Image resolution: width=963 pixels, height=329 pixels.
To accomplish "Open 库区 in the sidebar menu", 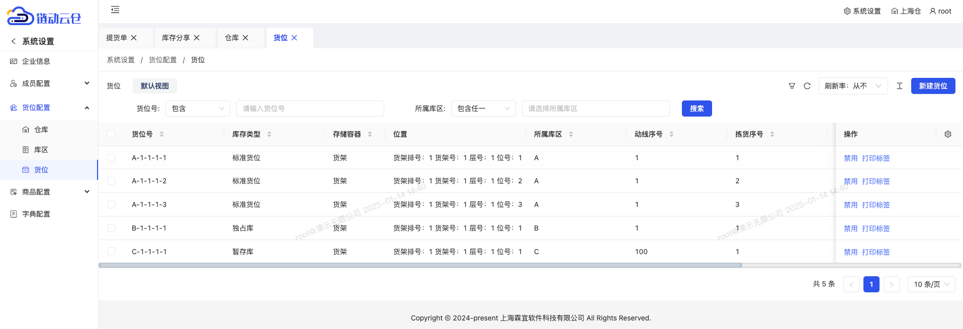I will pos(41,150).
